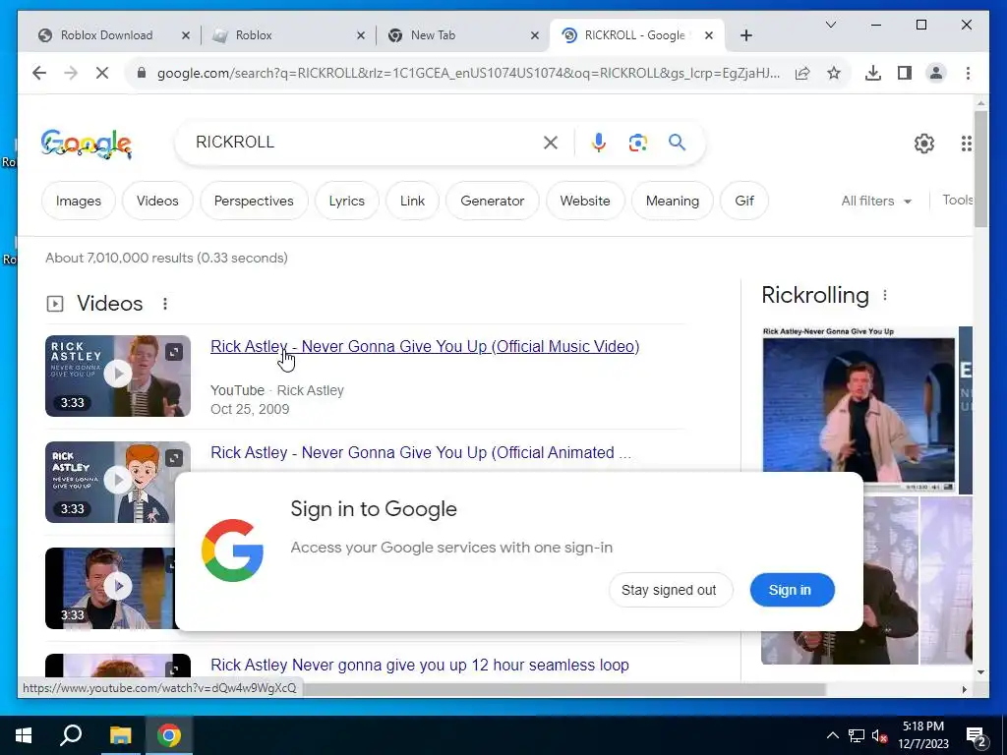Open taskbar clock showing 5:18 PM

pyautogui.click(x=922, y=735)
